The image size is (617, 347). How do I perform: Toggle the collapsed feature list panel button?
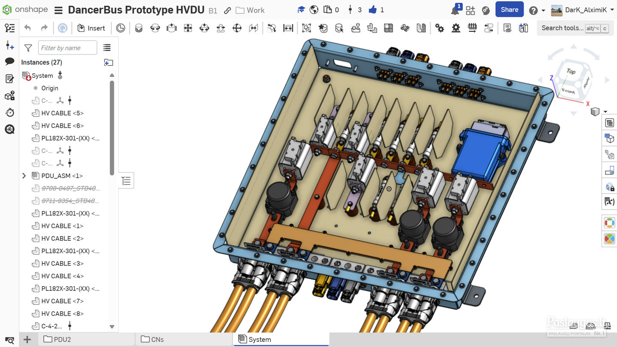pyautogui.click(x=126, y=181)
